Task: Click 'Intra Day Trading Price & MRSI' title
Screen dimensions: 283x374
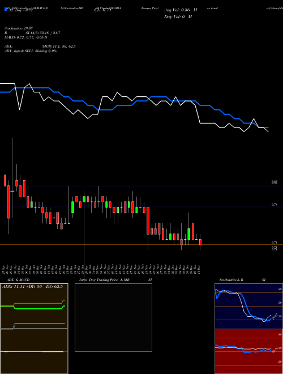Action: pos(115,280)
